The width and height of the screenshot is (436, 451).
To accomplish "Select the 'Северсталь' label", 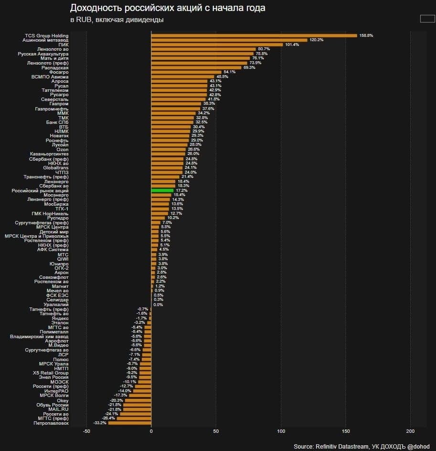I will [54, 99].
